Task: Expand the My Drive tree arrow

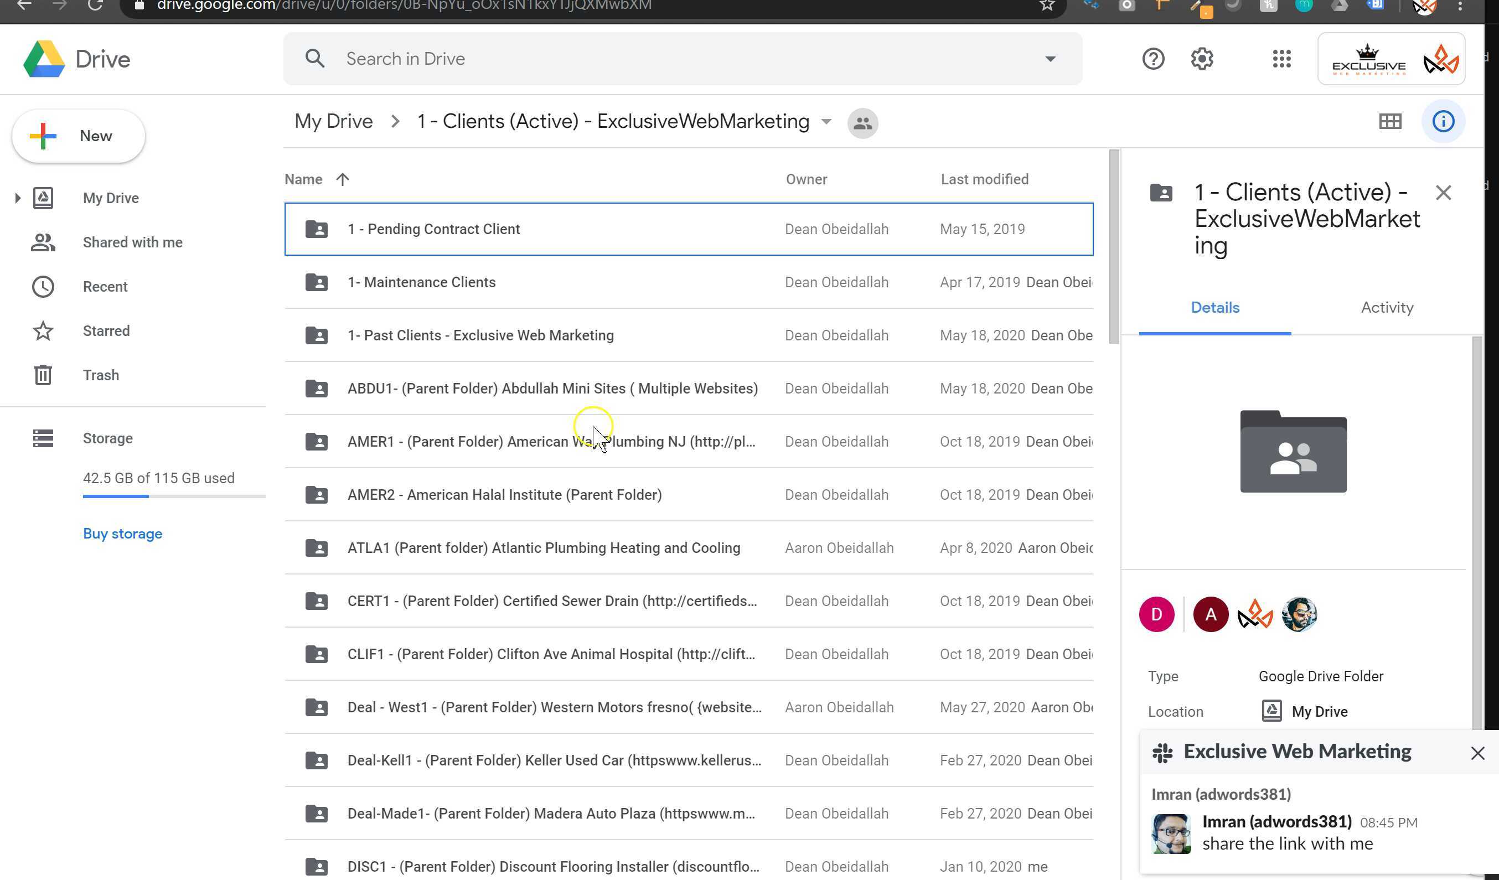Action: click(x=17, y=198)
